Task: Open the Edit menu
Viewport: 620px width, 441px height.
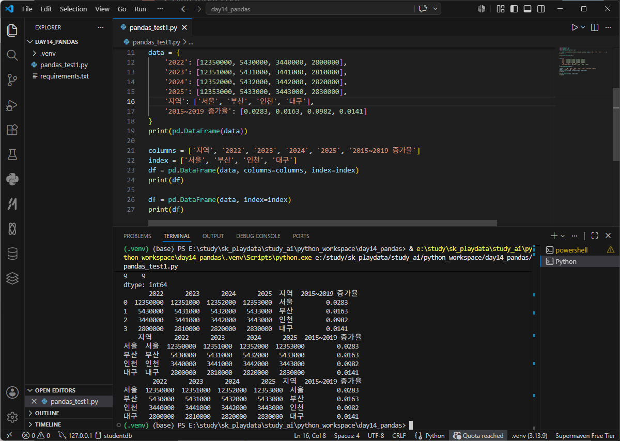Action: [x=46, y=9]
